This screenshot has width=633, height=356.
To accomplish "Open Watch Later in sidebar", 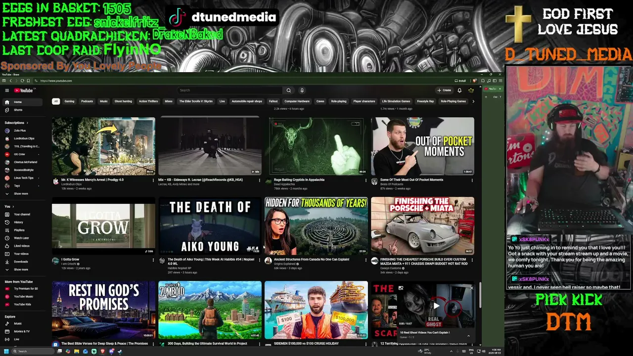I will pos(21,238).
